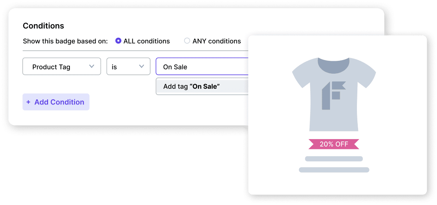
Task: Click the chevron arrow in the "is" selector
Action: [142, 66]
